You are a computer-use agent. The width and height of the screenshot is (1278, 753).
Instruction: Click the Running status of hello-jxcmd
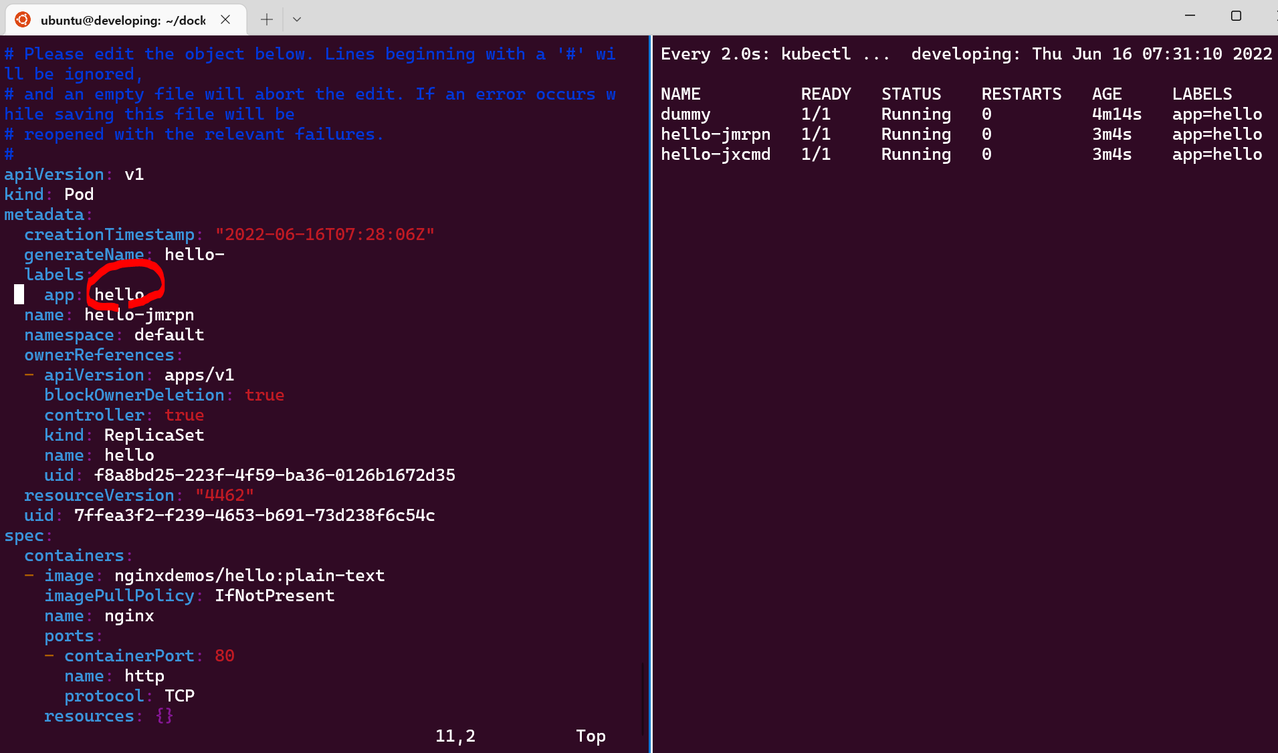click(916, 154)
